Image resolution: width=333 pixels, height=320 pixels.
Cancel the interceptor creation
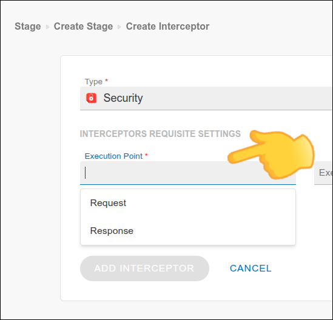point(251,268)
